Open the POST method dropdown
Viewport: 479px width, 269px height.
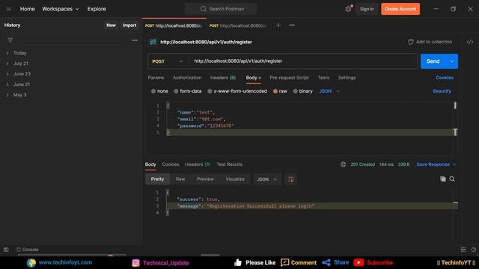168,61
